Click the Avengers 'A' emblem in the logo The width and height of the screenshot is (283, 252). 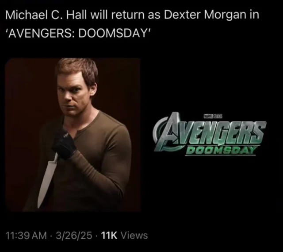tap(167, 132)
